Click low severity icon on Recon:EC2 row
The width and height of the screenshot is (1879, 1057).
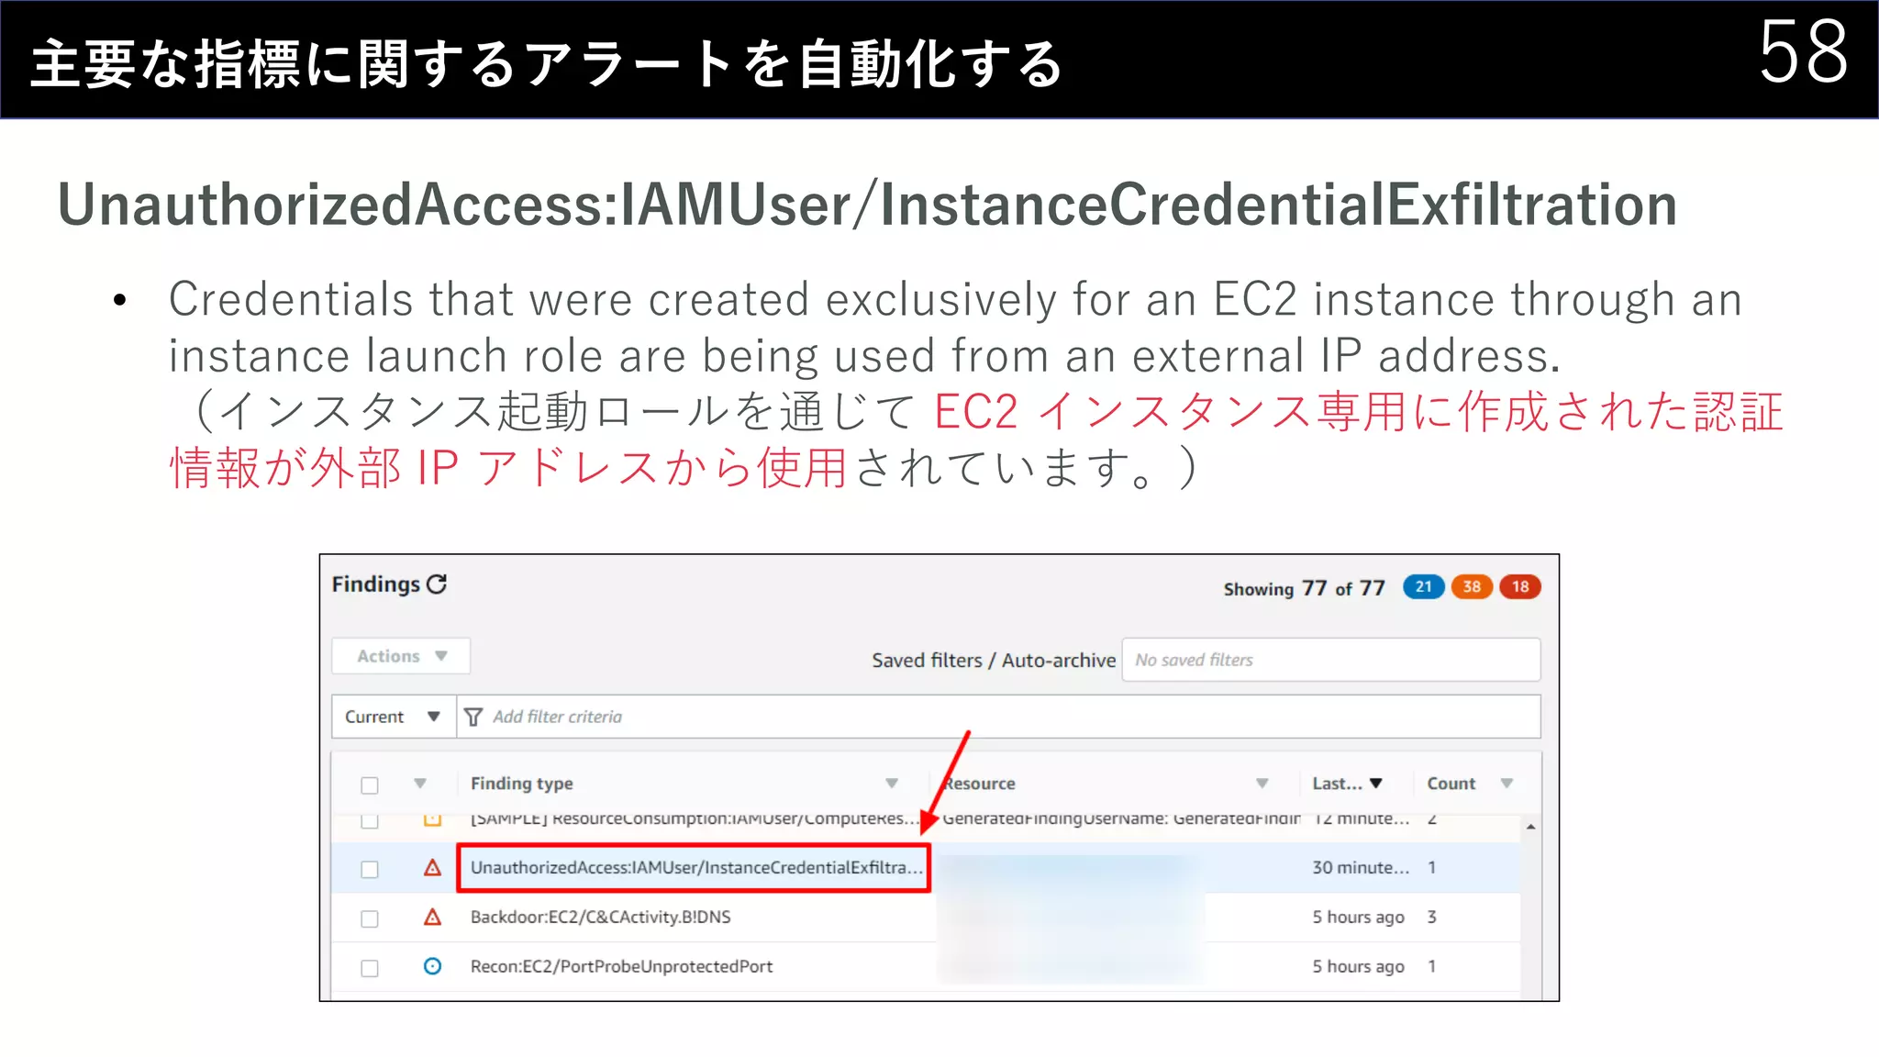point(432,966)
